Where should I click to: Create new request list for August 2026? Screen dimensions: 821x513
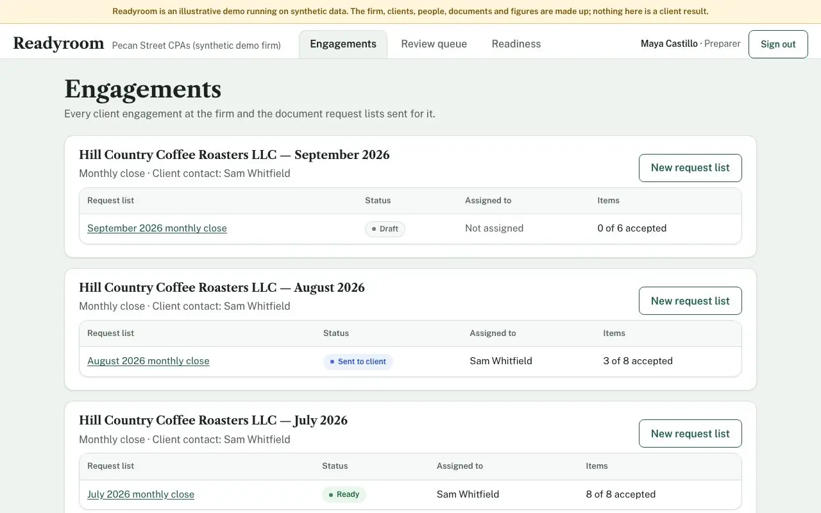coord(690,301)
